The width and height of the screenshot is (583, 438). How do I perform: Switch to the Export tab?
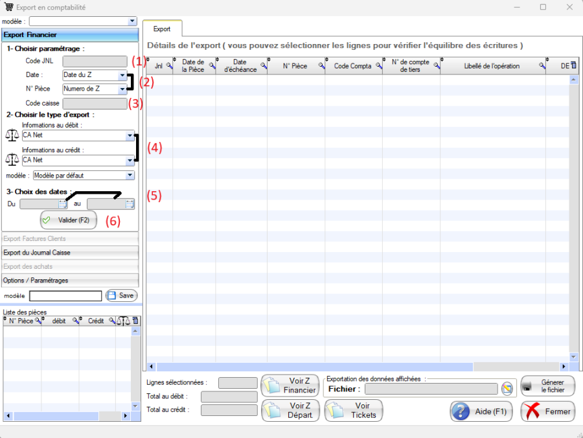tap(162, 29)
